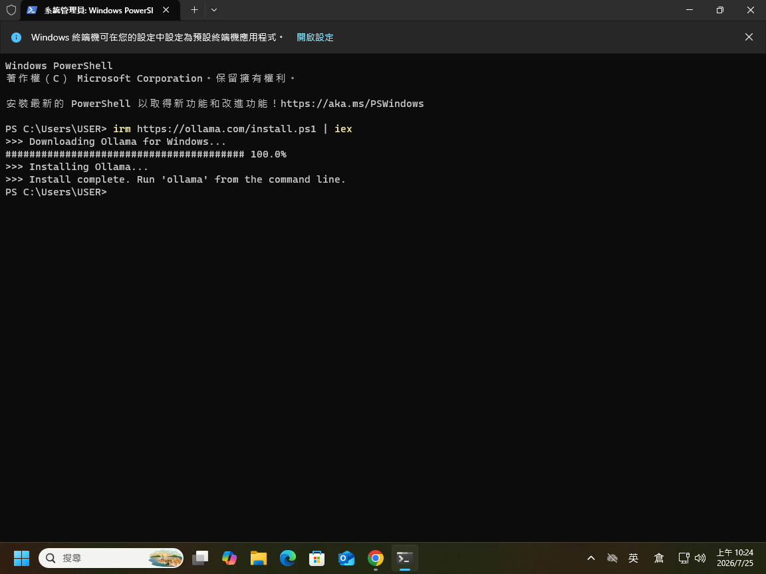Screen dimensions: 766x574
Task: Open the clock showing 上午 10:24
Action: point(735,558)
